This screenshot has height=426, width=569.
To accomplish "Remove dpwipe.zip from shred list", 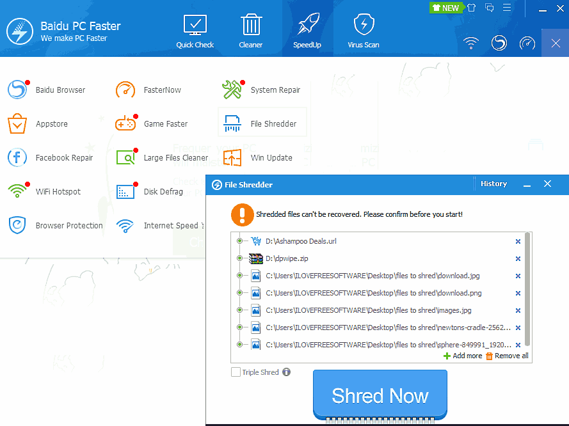I will (x=518, y=258).
